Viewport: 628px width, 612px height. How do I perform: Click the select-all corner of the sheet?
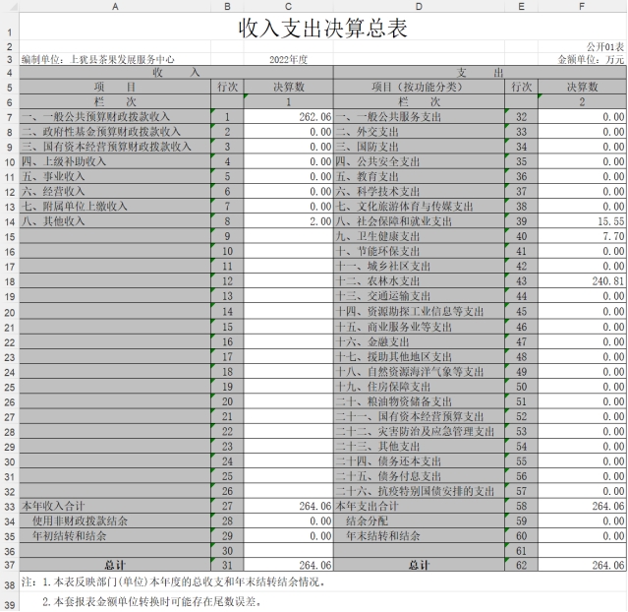9,6
